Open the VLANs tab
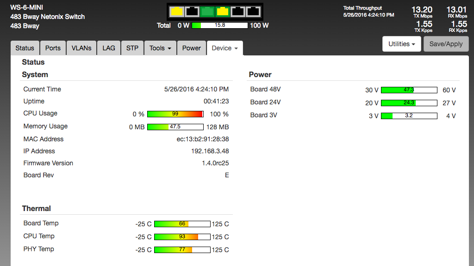 tap(81, 48)
